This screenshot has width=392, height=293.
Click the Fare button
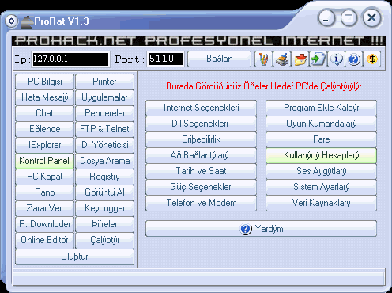click(x=321, y=139)
